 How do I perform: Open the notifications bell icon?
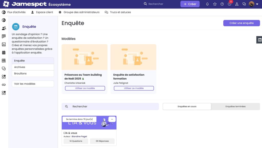[x=207, y=4]
